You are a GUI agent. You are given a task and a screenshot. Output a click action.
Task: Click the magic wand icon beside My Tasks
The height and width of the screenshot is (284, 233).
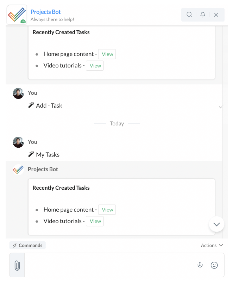31,154
